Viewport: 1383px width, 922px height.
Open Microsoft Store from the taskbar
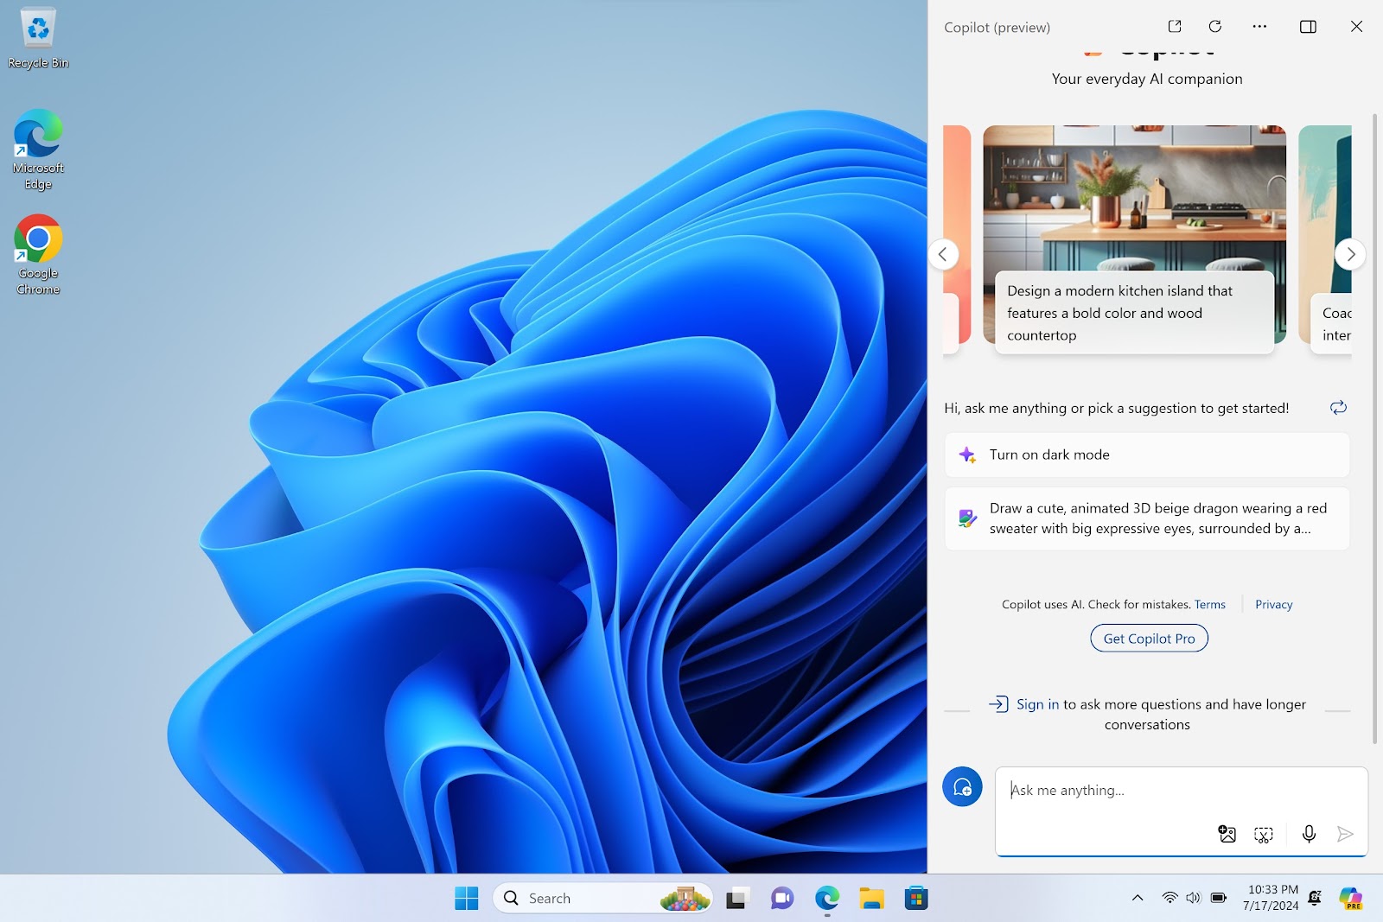916,899
